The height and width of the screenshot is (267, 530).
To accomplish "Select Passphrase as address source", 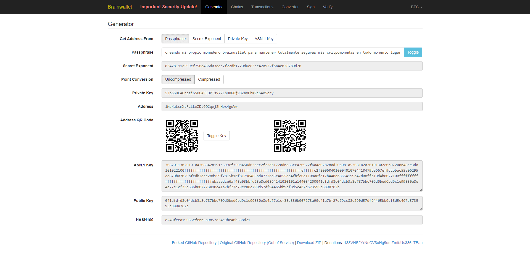I will point(175,39).
